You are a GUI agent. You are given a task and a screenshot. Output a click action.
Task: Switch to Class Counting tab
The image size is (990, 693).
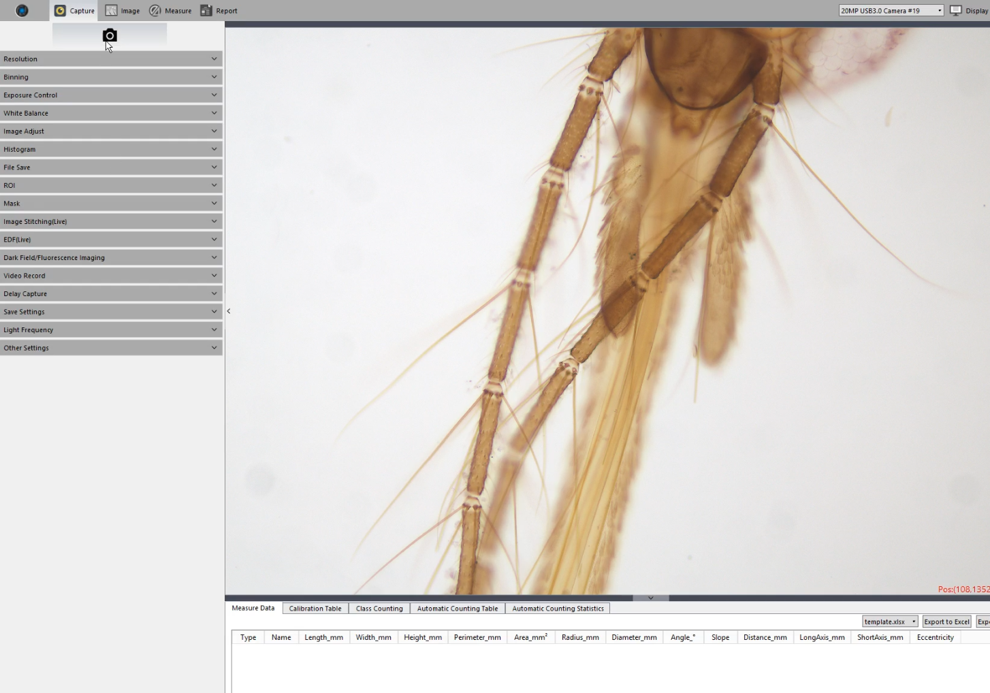pyautogui.click(x=379, y=609)
